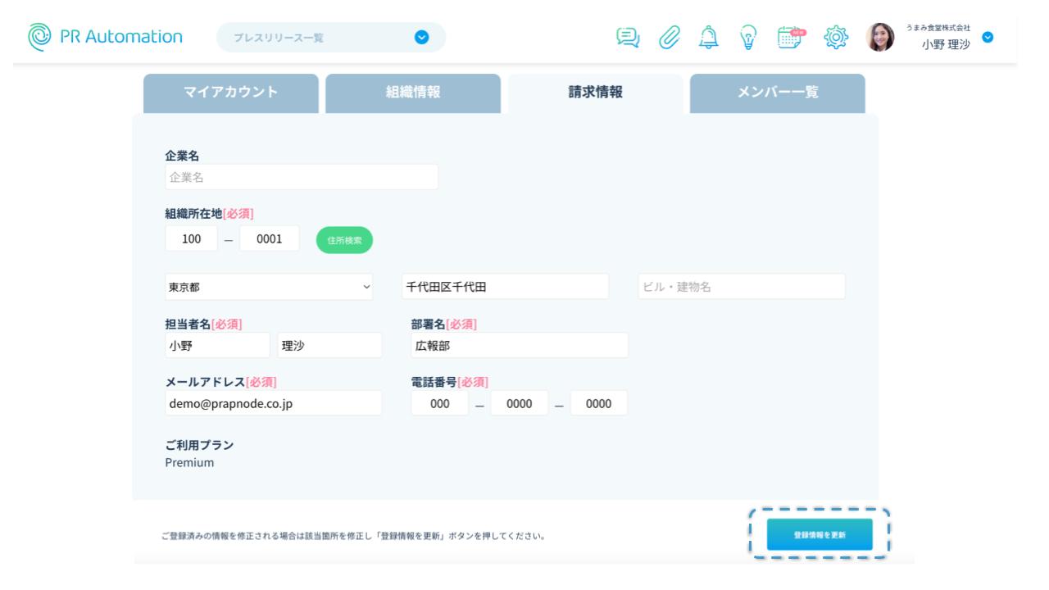The height and width of the screenshot is (590, 1049).
Task: Expand the account menu next to 小野 理沙
Action: 988,37
